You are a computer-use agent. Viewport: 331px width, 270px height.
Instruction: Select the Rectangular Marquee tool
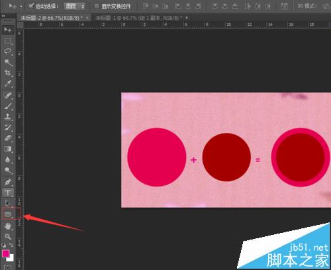8,40
